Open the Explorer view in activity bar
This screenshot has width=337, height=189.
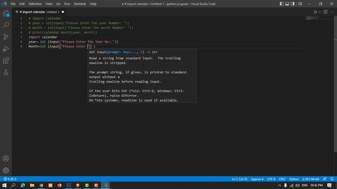click(x=6, y=14)
